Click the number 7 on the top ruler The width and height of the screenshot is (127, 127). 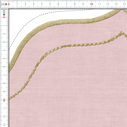[67, 4]
